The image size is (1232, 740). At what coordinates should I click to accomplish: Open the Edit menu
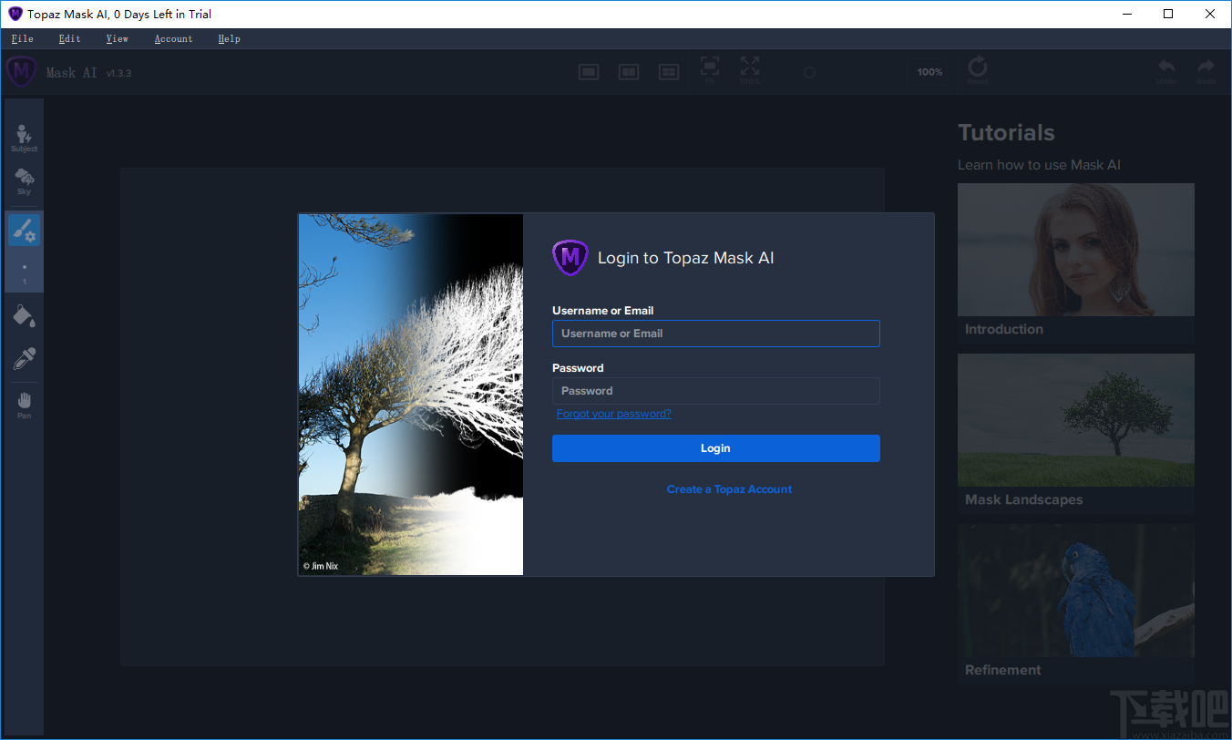click(x=70, y=38)
